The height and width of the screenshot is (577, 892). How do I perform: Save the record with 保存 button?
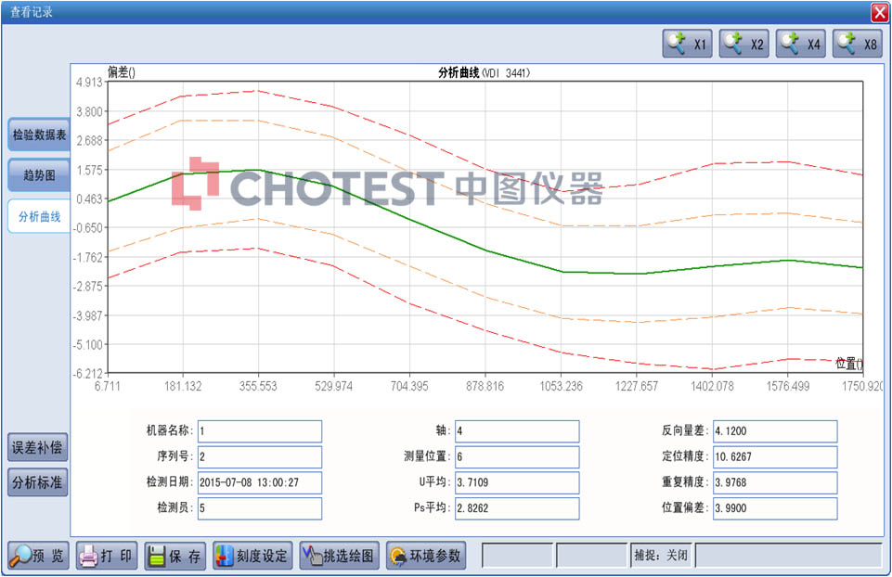click(175, 556)
